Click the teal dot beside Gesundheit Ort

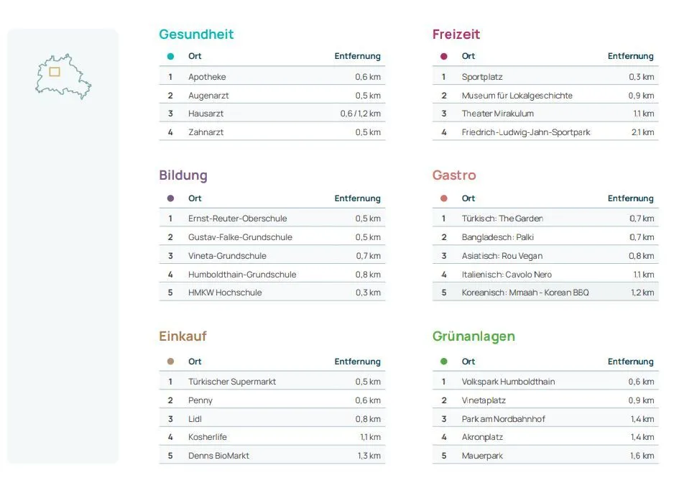[x=170, y=56]
